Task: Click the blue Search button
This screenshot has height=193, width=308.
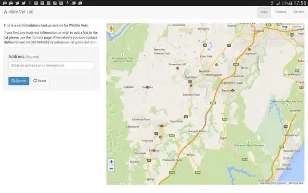Action: [x=19, y=81]
